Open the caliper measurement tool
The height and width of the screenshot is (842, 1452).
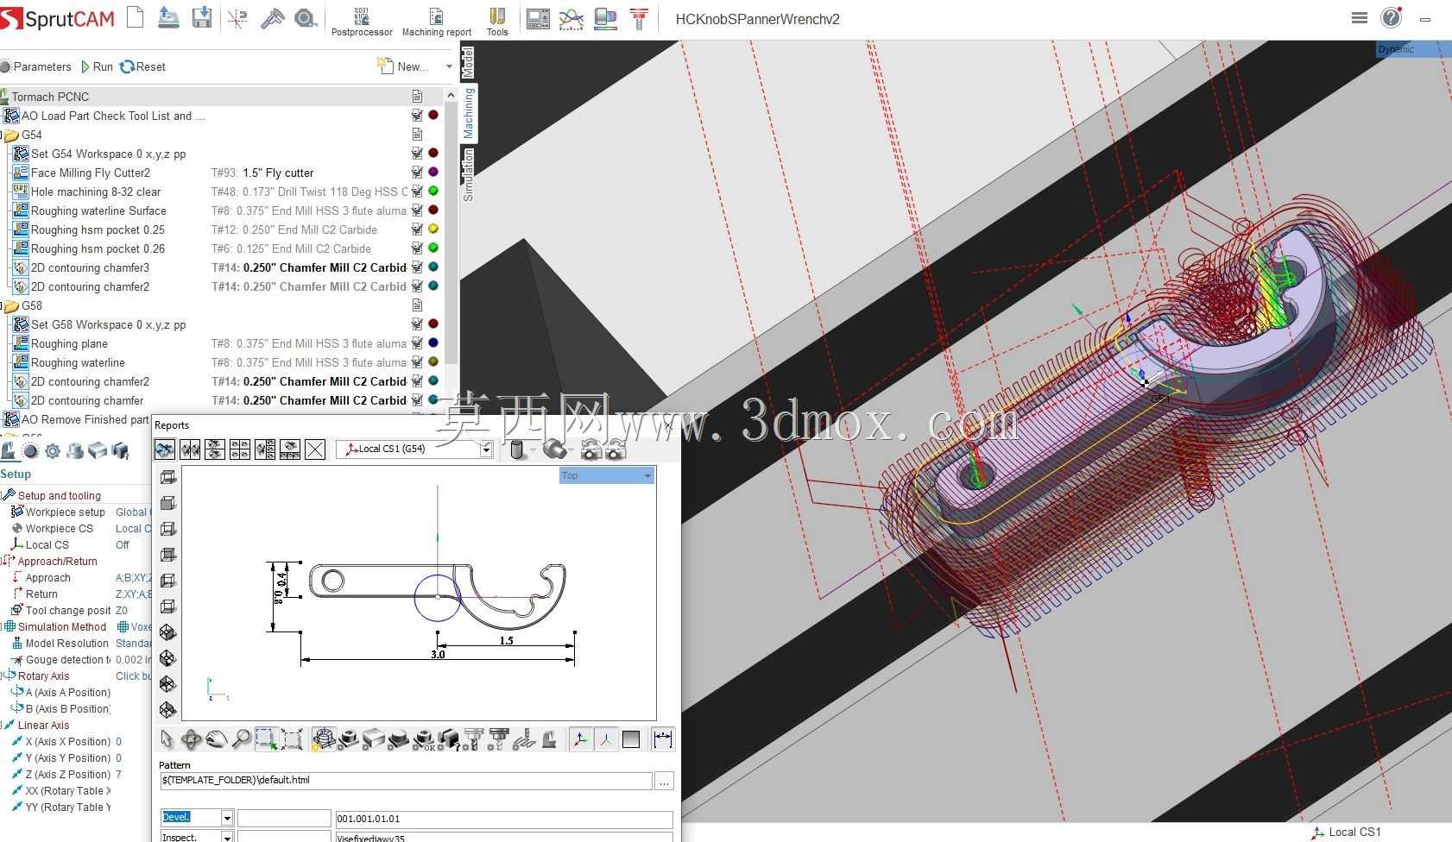(x=272, y=18)
